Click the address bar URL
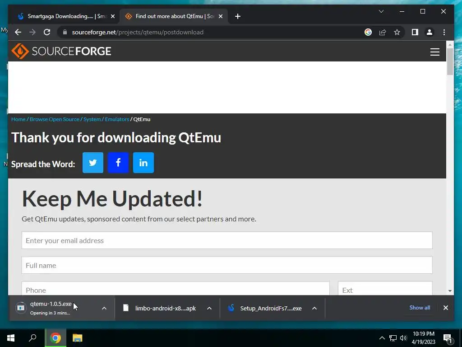This screenshot has width=462, height=347. [x=138, y=32]
